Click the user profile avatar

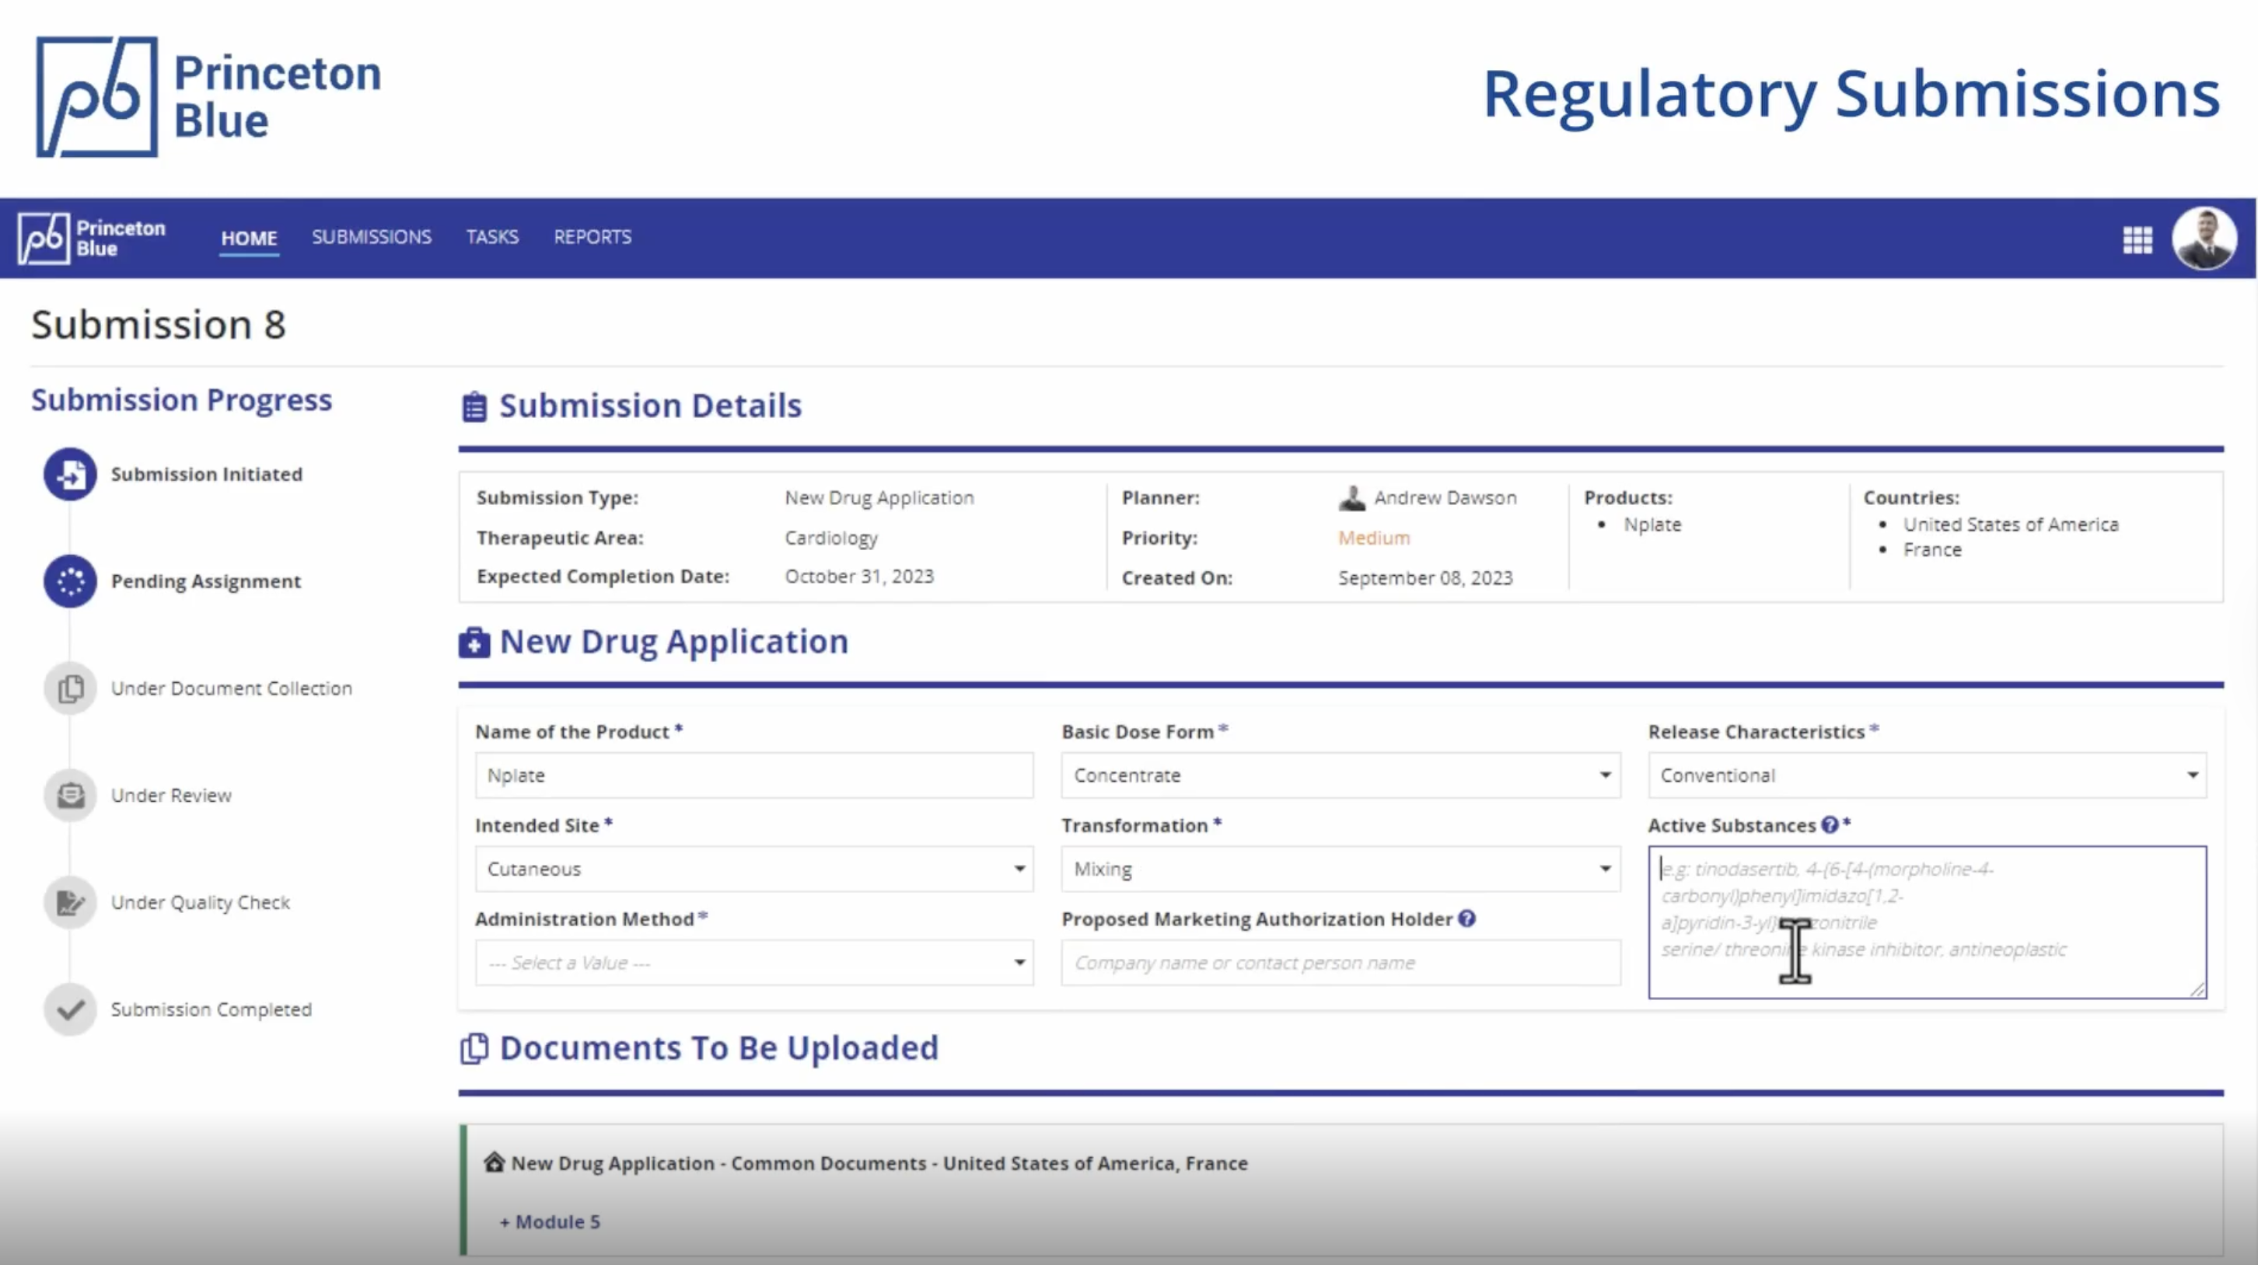[x=2204, y=239]
